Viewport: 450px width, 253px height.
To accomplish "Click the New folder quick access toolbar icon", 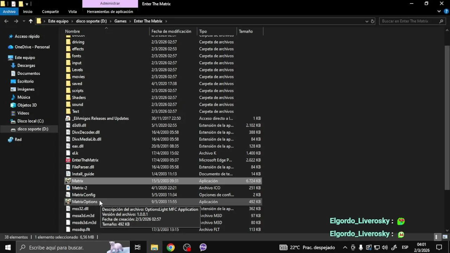I will coord(20,4).
